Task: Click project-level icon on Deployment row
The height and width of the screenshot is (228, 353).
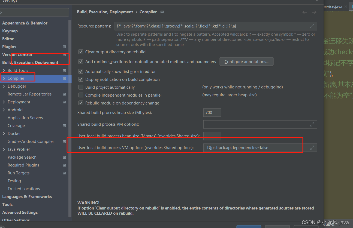Action: point(64,102)
